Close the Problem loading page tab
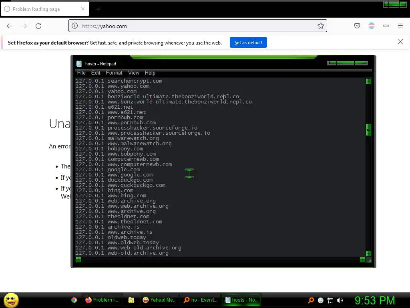Viewport: 410px width, 308px height. [x=83, y=9]
